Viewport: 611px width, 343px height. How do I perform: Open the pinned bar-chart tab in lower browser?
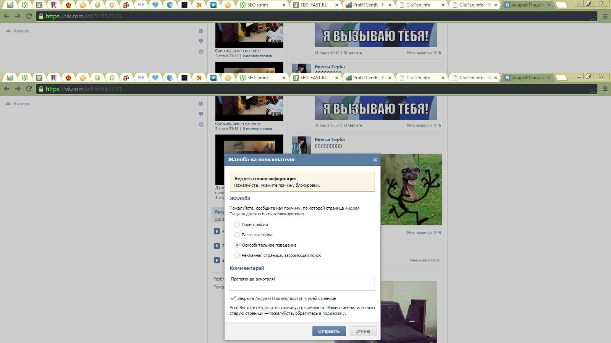tap(10, 78)
